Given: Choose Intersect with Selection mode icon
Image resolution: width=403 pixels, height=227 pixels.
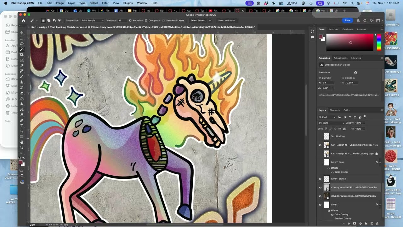Looking at the screenshot, I should point(60,20).
